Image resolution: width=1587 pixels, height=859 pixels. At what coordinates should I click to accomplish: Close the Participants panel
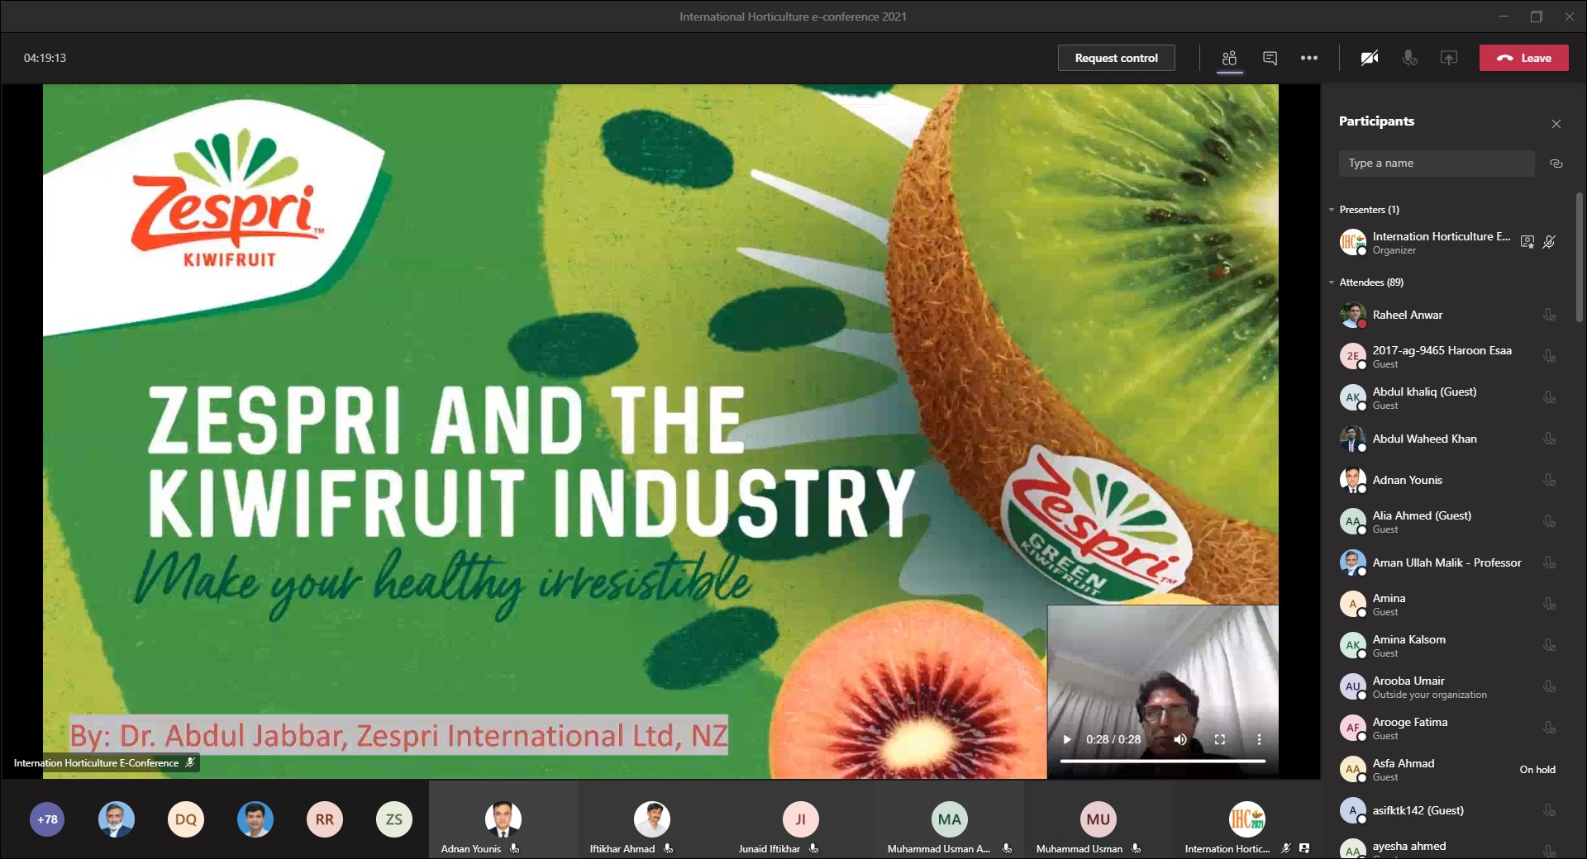[x=1556, y=124]
